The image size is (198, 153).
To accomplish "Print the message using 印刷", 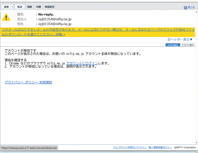I will point(38,7).
